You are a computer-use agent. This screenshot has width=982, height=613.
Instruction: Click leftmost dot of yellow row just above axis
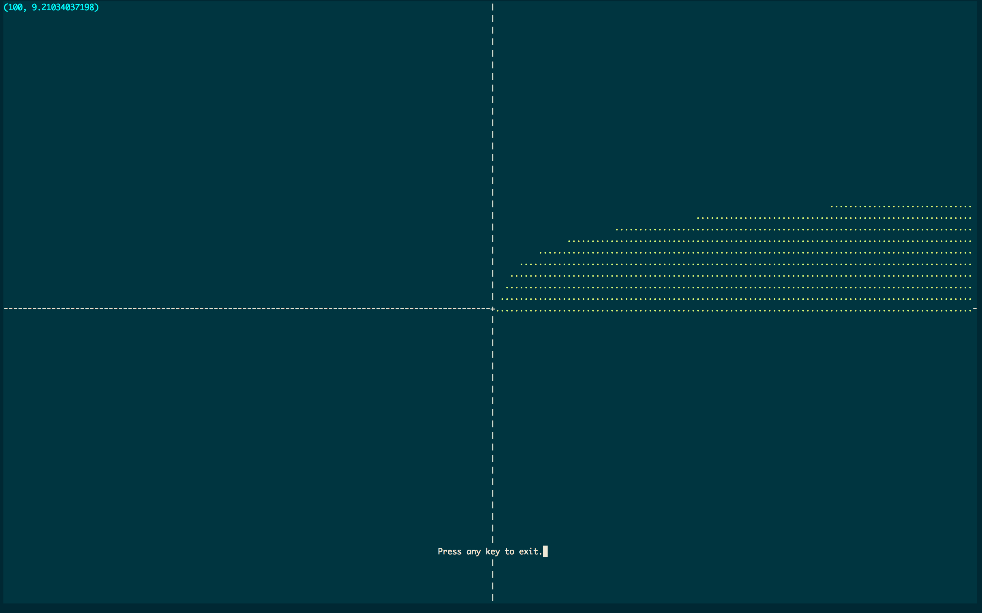[502, 300]
